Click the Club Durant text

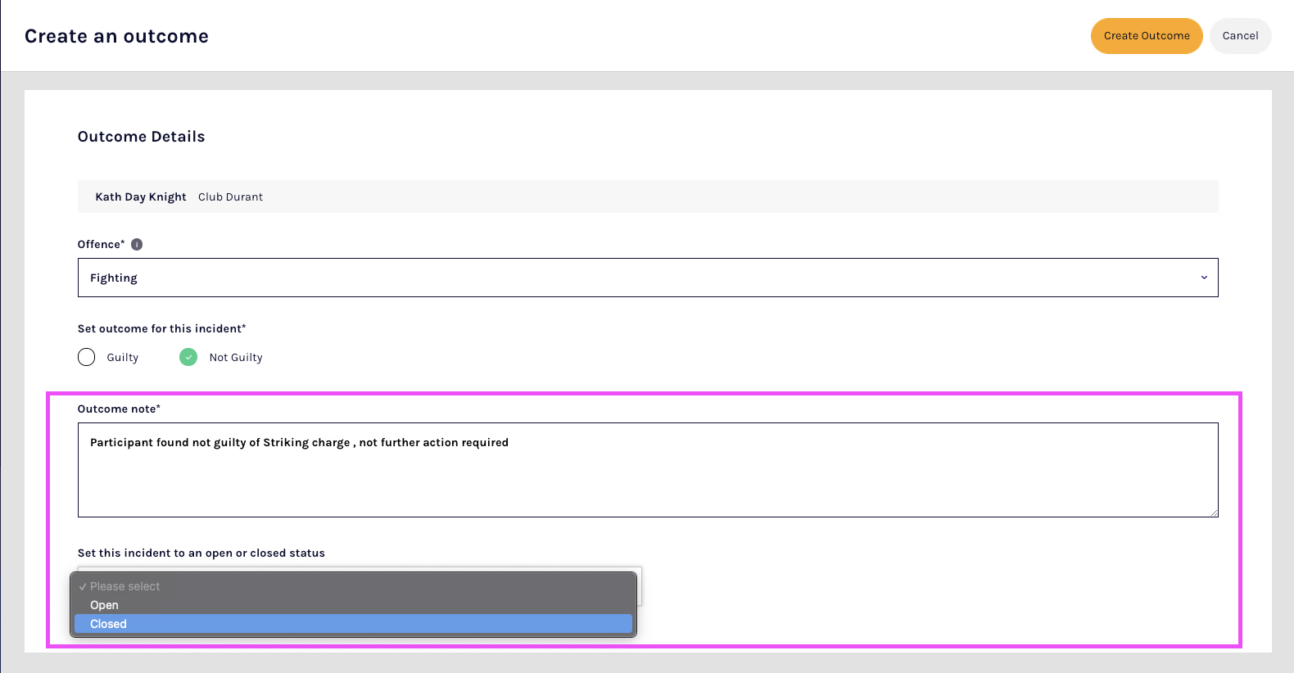[x=230, y=197]
